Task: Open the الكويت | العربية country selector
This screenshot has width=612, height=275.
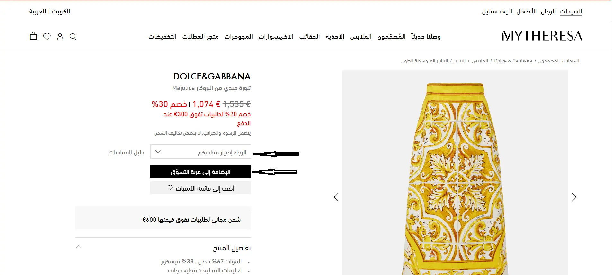Action: click(x=49, y=11)
